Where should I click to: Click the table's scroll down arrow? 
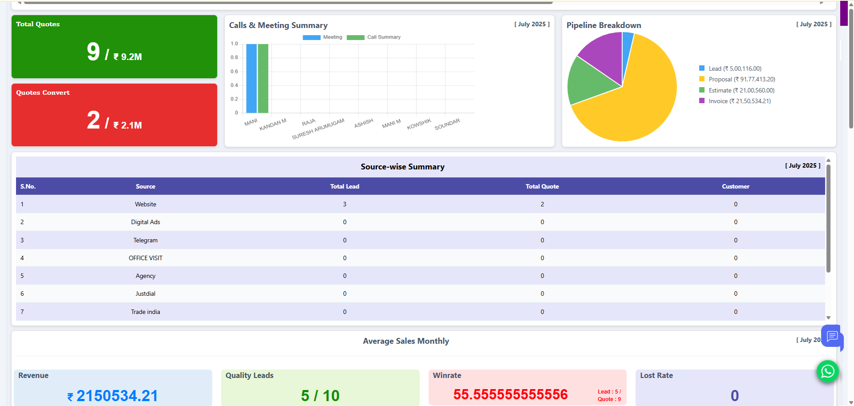point(828,318)
